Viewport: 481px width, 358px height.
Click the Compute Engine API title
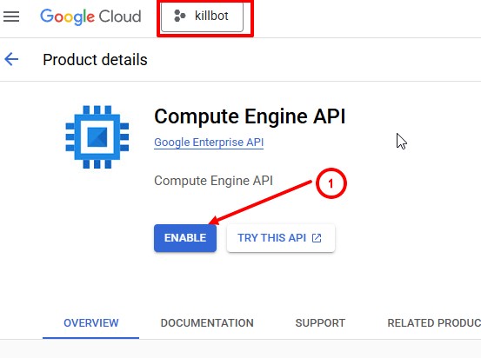click(250, 116)
